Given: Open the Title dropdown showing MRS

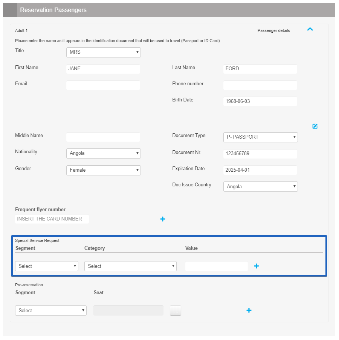Looking at the screenshot, I should click(103, 52).
